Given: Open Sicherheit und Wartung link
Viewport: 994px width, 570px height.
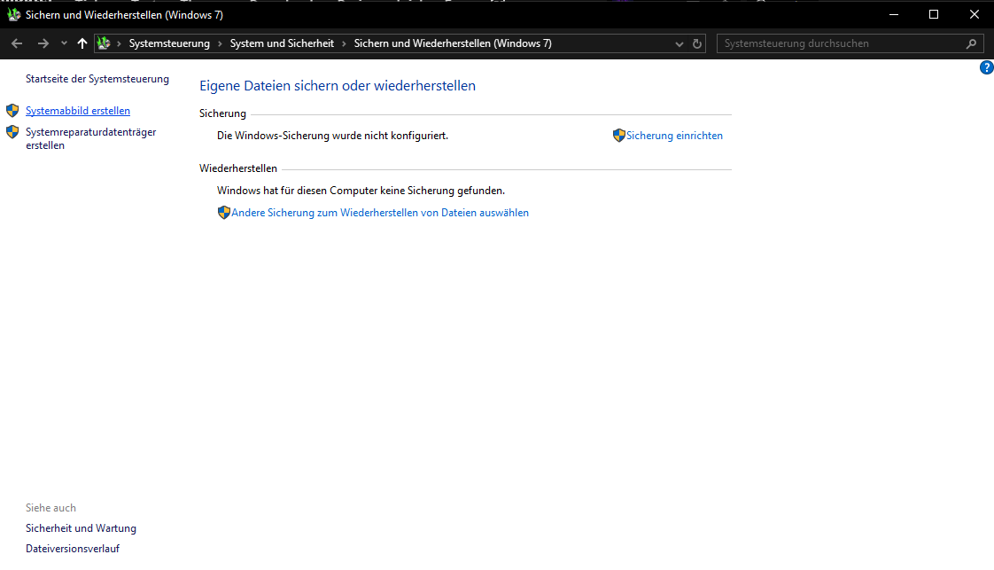Looking at the screenshot, I should 81,528.
